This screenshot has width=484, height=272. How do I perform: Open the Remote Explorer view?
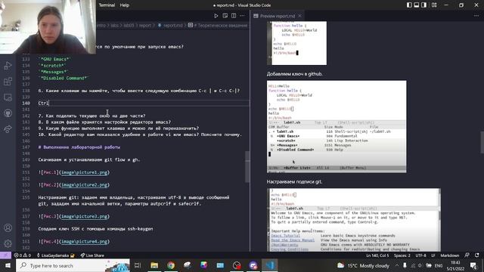[8, 97]
